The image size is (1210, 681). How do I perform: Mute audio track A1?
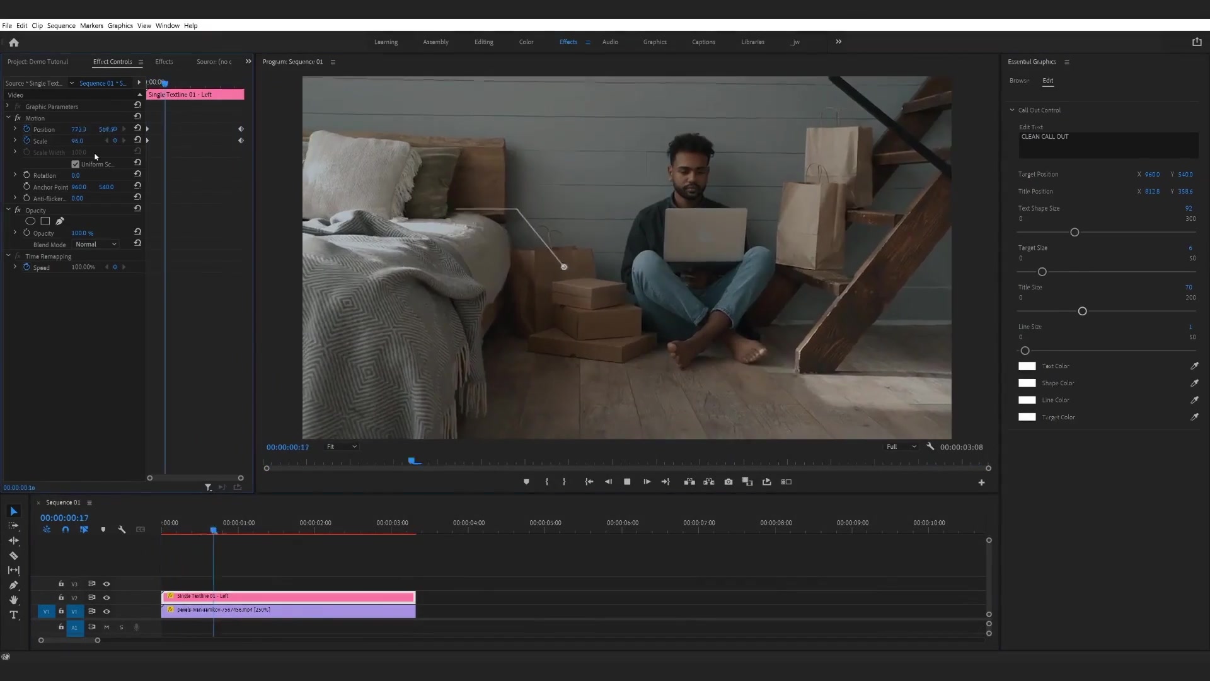(107, 627)
